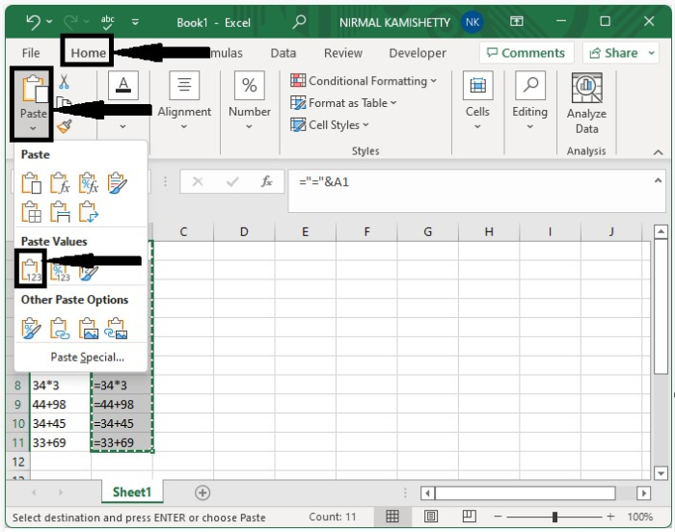Click the Comments button
The height and width of the screenshot is (532, 675).
tap(526, 53)
